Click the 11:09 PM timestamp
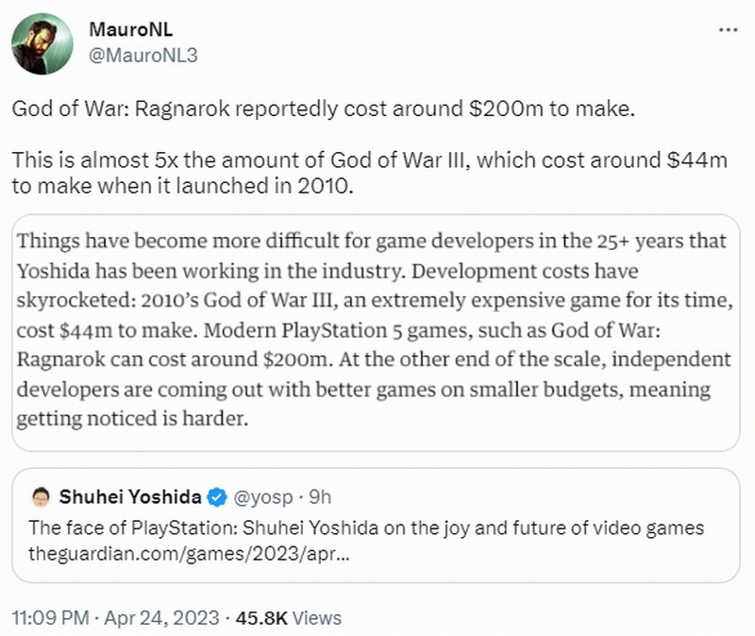This screenshot has height=636, width=755. 51,618
